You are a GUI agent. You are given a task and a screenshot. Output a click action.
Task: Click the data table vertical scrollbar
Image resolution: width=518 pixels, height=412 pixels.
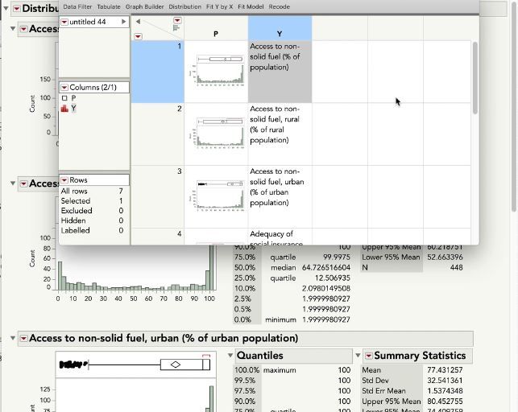475,78
